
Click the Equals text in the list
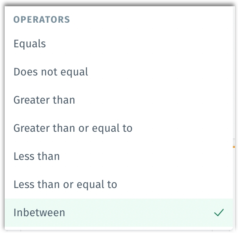pyautogui.click(x=30, y=44)
